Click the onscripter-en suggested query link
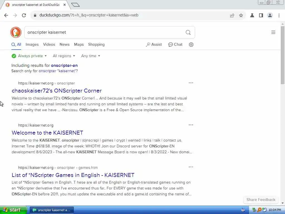Viewport: 285px width, 214px height. click(x=64, y=65)
